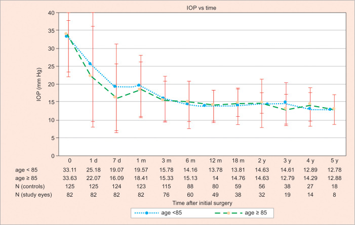Click the 'Time after initial surgery' axis title
This screenshot has width=355, height=225.
[x=199, y=202]
